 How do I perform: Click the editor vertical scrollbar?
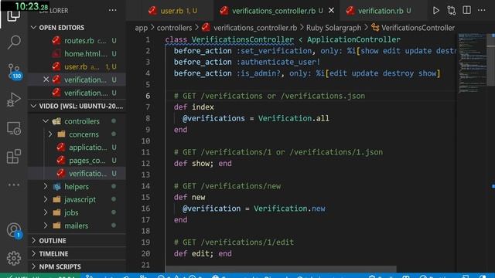pos(491,60)
